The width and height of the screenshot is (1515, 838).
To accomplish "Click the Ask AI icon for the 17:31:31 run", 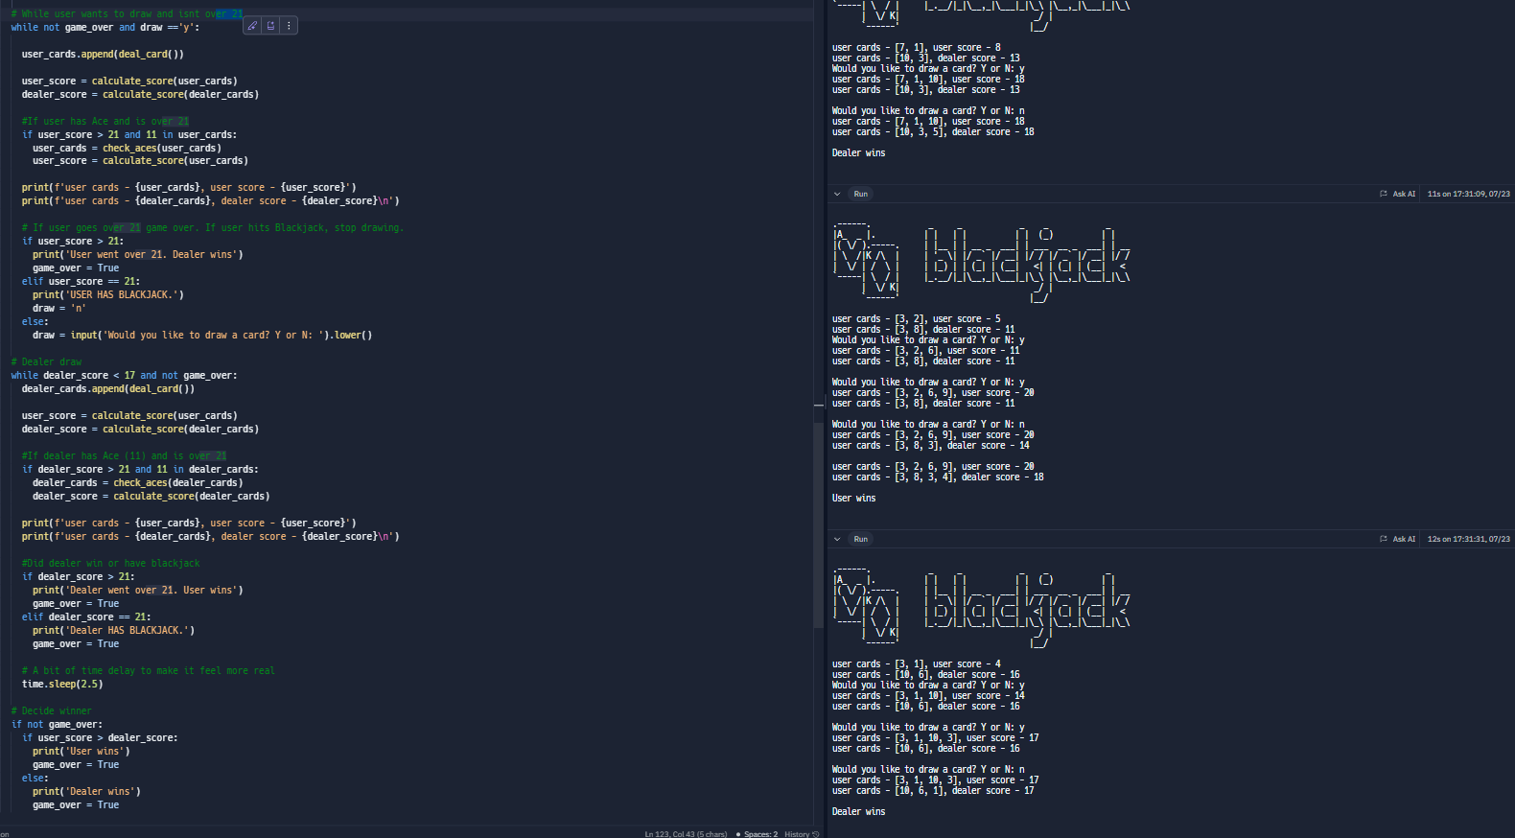I will tap(1384, 539).
